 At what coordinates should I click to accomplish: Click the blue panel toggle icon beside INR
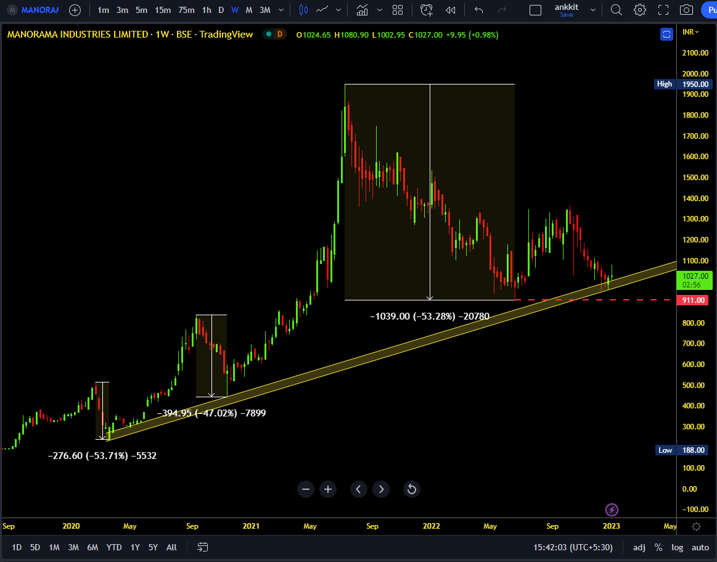click(666, 34)
